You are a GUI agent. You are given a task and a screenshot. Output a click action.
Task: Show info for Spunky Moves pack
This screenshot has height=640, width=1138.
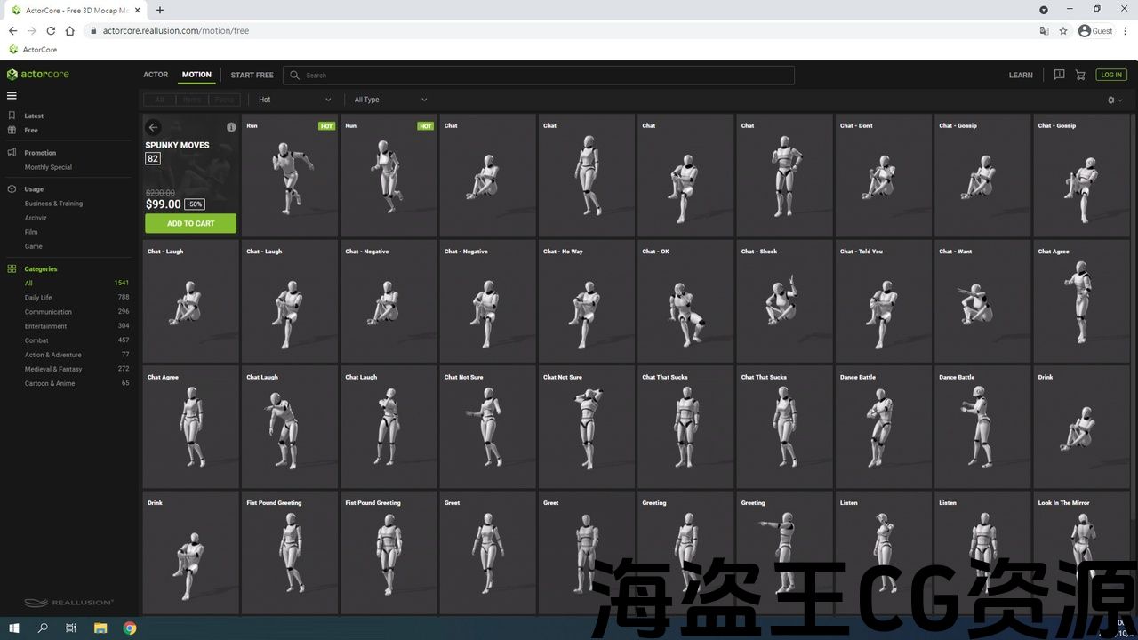[231, 127]
